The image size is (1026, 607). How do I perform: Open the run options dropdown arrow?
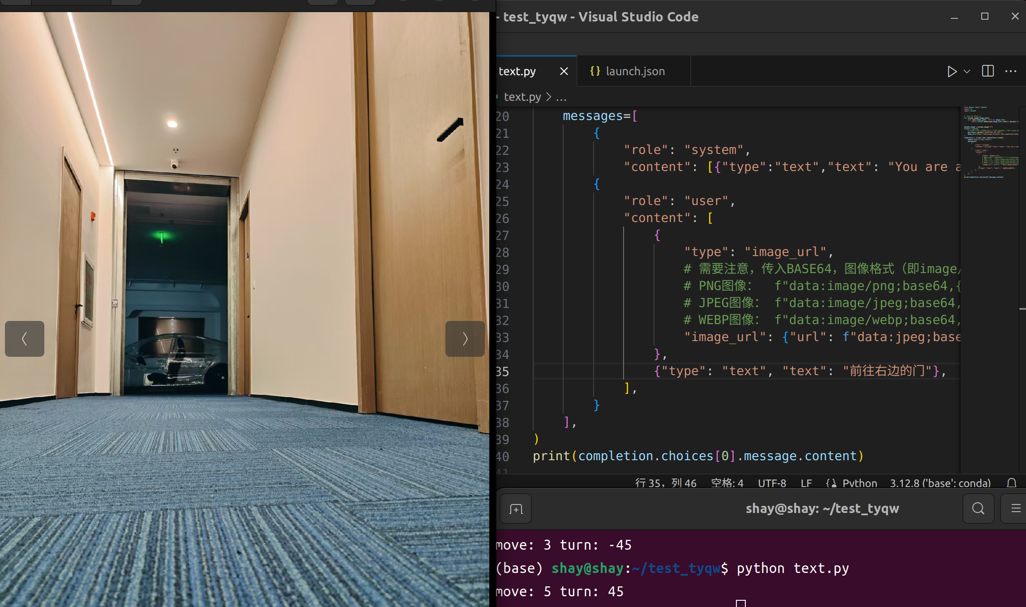pyautogui.click(x=967, y=72)
